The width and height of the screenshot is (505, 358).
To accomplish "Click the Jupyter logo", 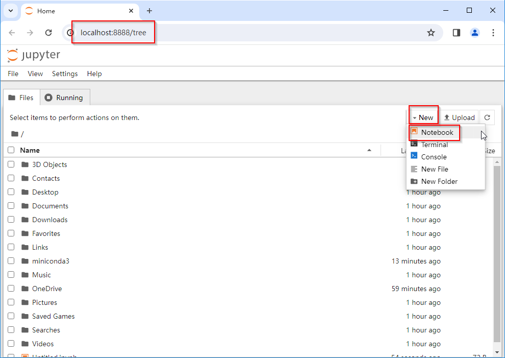I will pos(34,55).
